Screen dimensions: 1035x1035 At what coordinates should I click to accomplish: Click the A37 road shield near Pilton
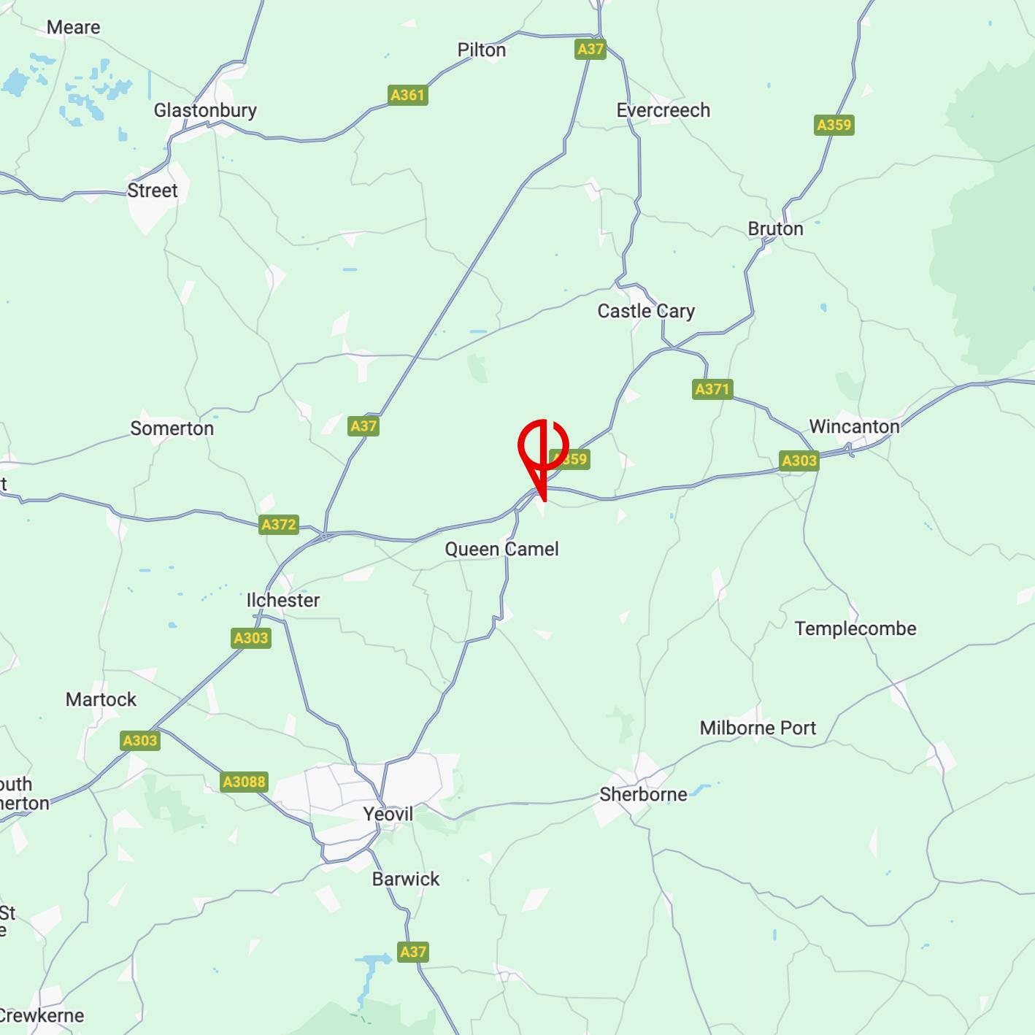click(590, 49)
